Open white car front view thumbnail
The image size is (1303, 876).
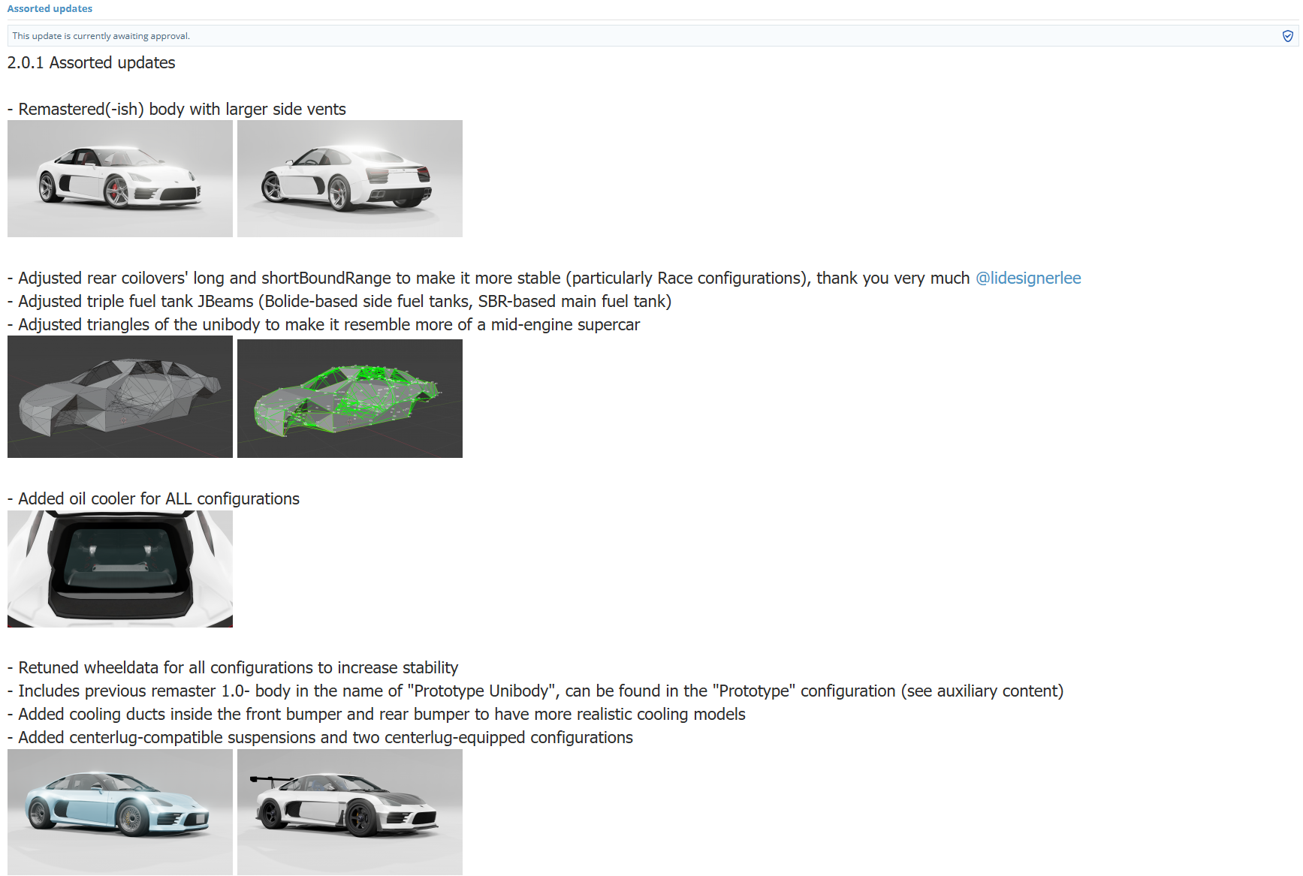tap(120, 179)
